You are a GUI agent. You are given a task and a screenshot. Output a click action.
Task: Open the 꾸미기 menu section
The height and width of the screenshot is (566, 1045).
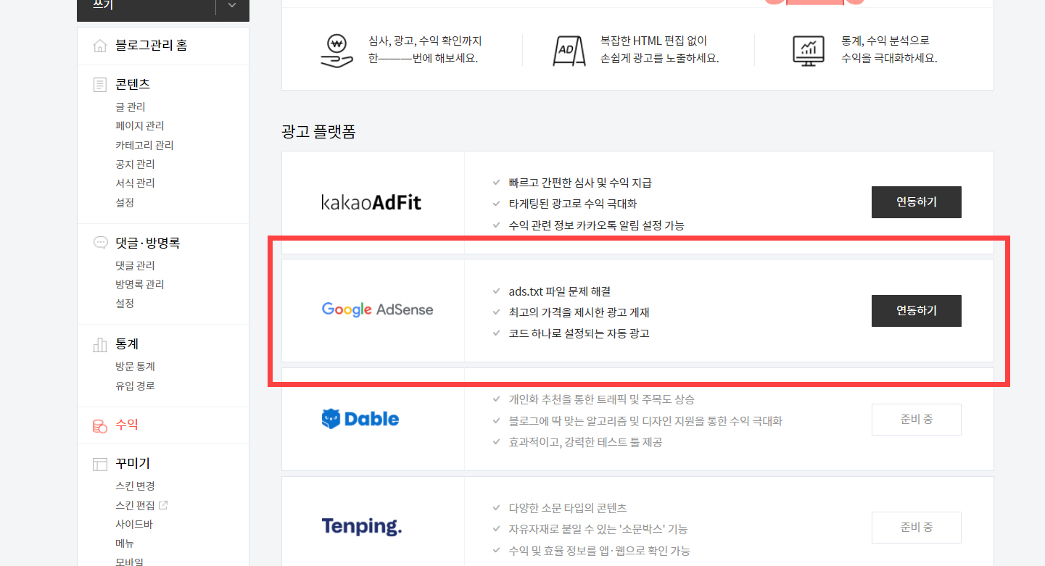tap(133, 464)
